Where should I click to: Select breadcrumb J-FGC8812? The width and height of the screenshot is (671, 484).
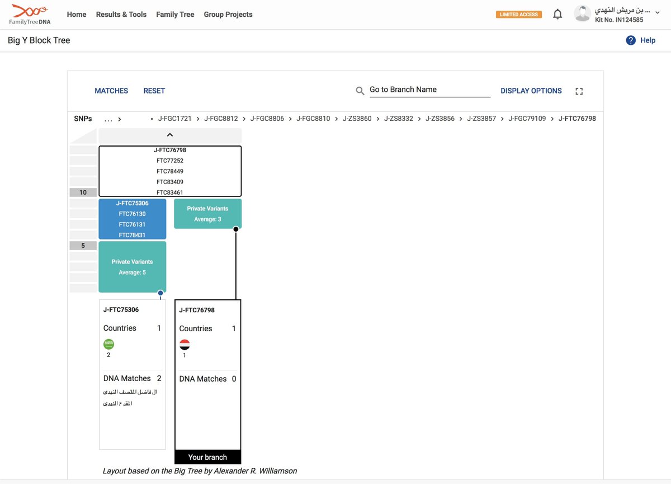click(221, 119)
